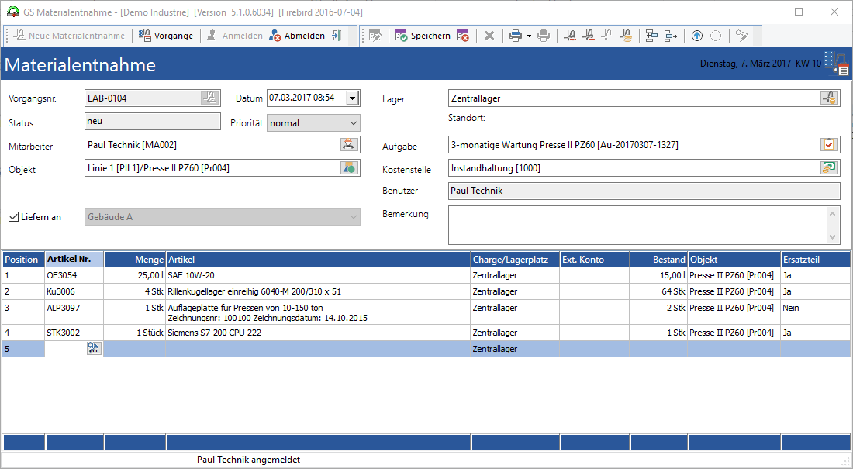Select article number ALP3097 cell

point(74,312)
